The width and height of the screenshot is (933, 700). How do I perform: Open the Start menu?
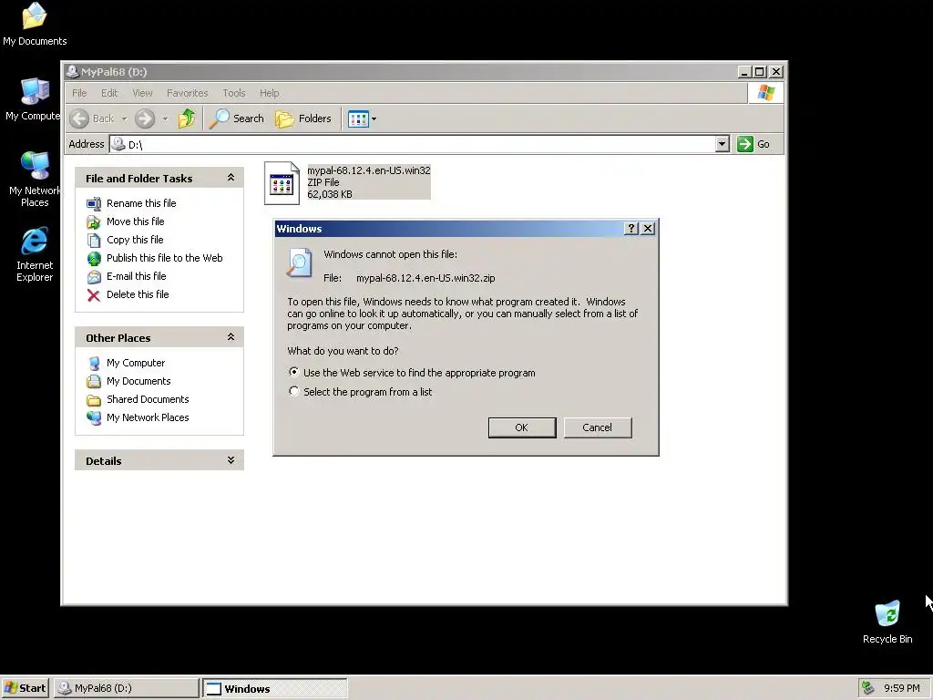click(25, 688)
